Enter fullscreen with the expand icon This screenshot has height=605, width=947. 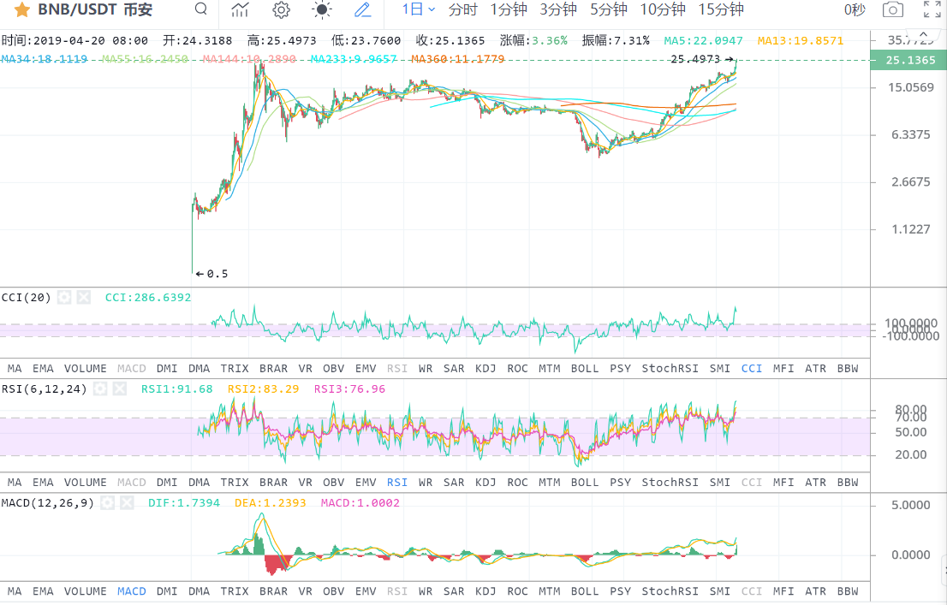(x=932, y=10)
